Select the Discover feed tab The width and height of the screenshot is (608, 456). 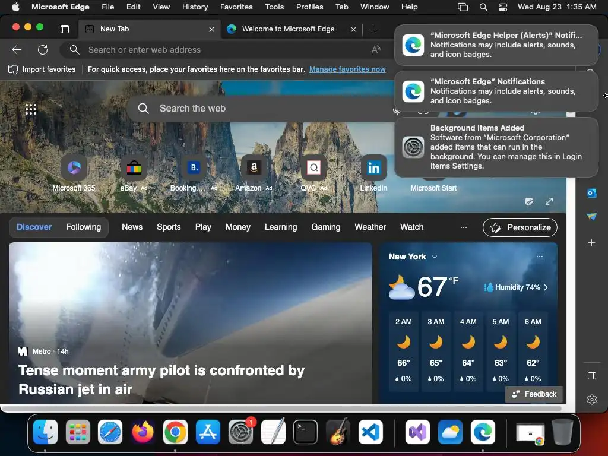click(34, 227)
